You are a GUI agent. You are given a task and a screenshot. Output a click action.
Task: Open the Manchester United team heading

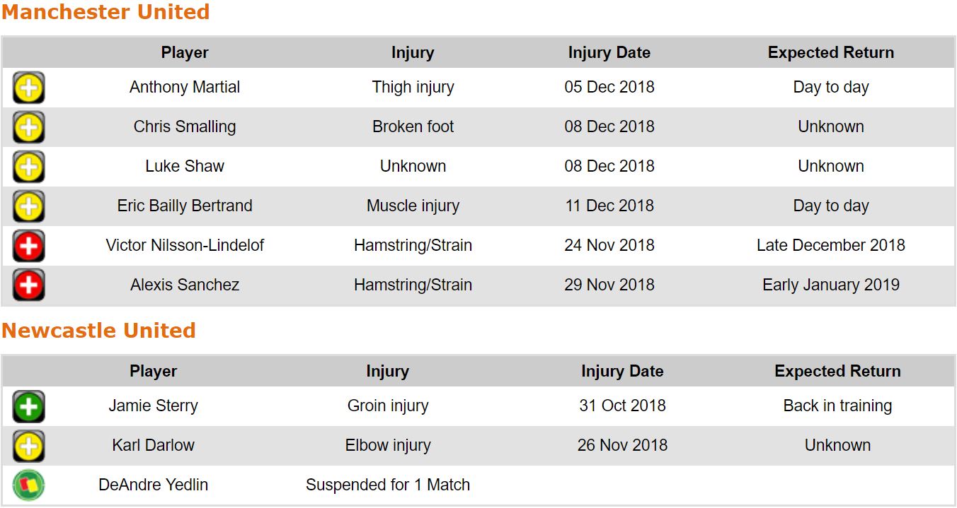pyautogui.click(x=105, y=12)
